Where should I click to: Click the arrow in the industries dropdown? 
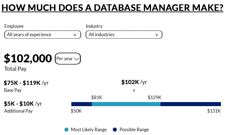(x=156, y=35)
